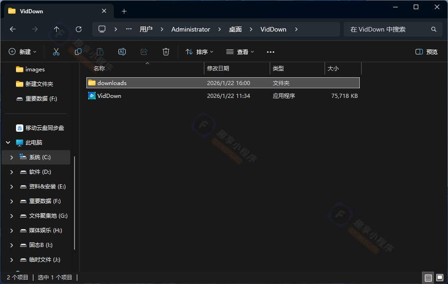Image resolution: width=448 pixels, height=284 pixels.
Task: Switch to large icons view in status bar
Action: pos(440,278)
